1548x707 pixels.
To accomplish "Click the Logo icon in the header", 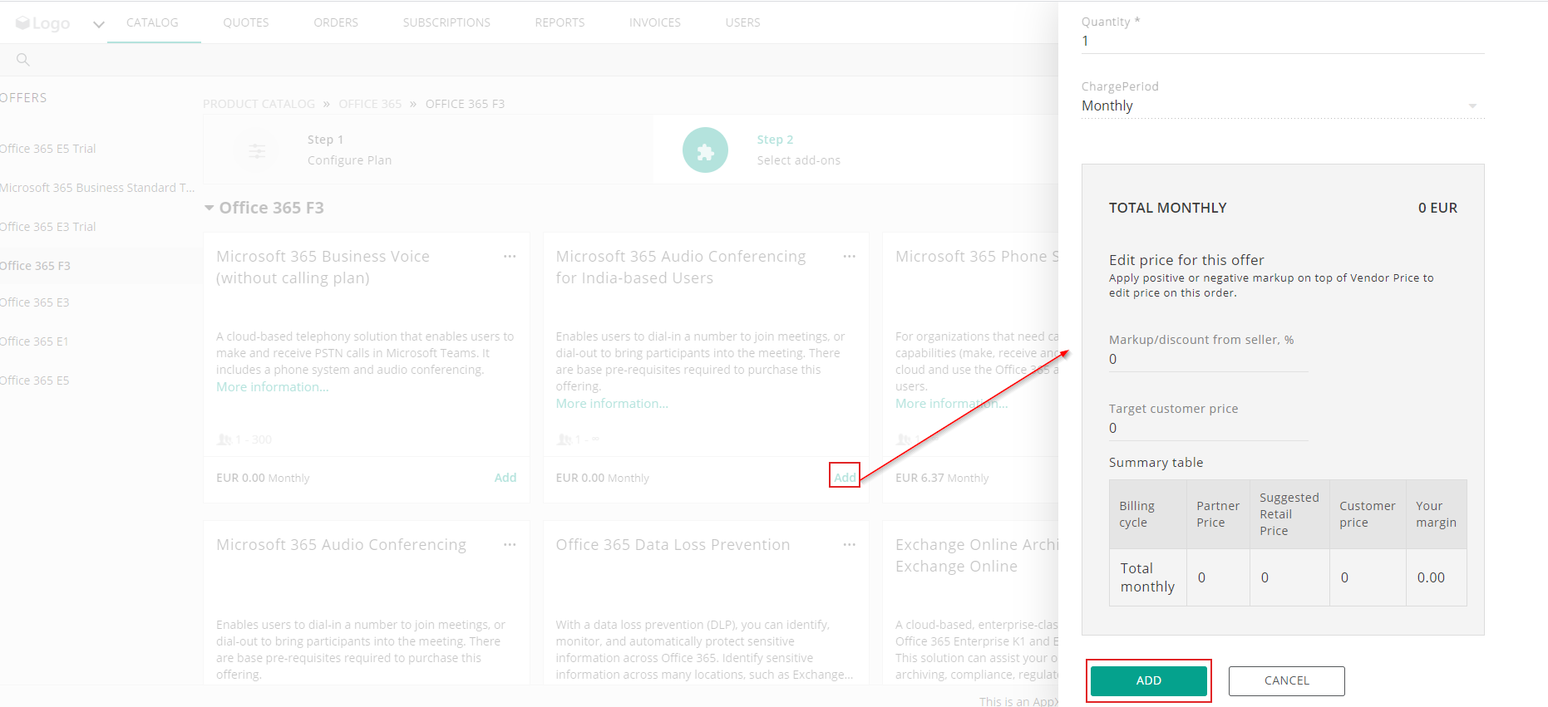I will point(42,23).
